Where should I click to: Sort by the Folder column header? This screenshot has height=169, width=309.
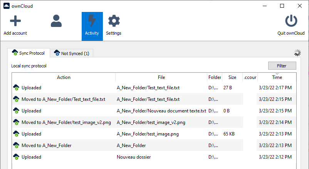pos(215,77)
